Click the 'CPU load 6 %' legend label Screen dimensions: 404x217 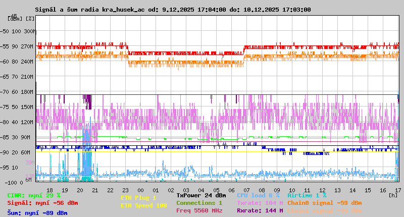(x=258, y=195)
